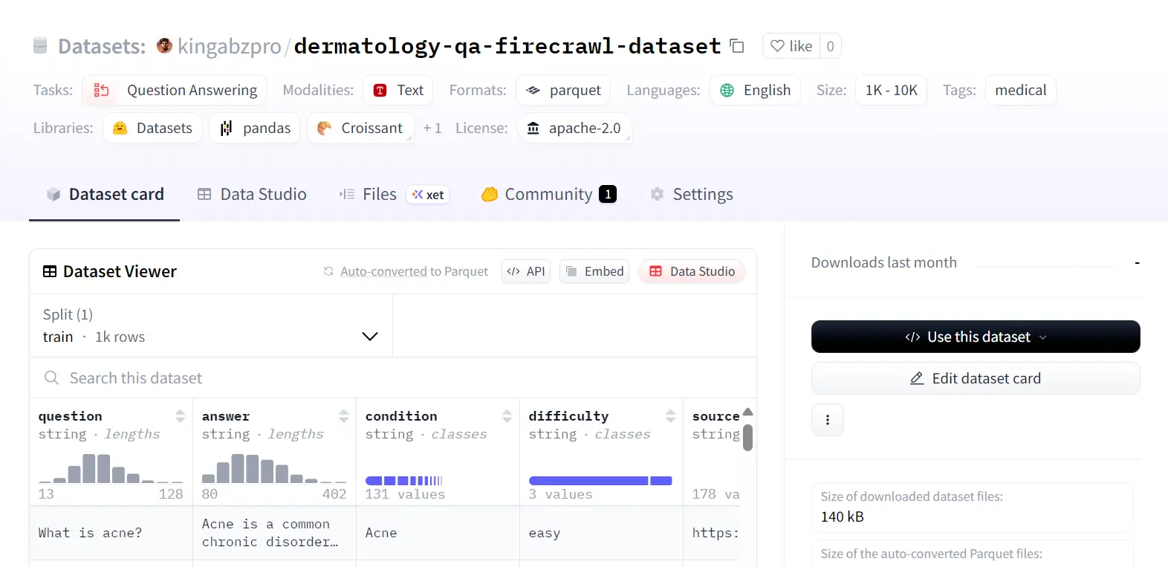
Task: Click the heart like icon
Action: (777, 46)
